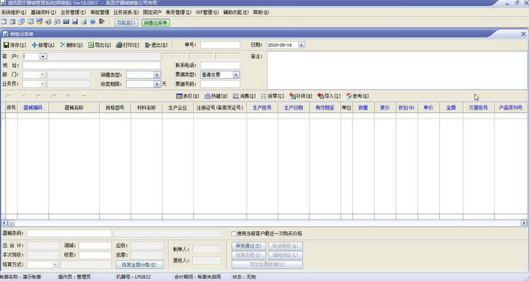Open the 销售类型 sales type dropdown

pyautogui.click(x=157, y=75)
